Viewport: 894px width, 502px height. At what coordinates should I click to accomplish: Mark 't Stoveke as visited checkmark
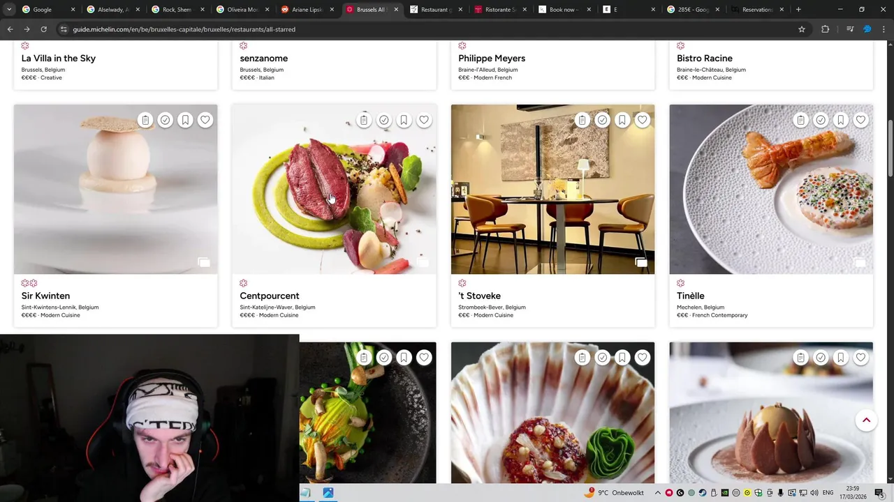point(602,120)
